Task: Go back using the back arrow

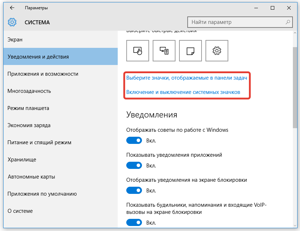Action: pos(12,8)
